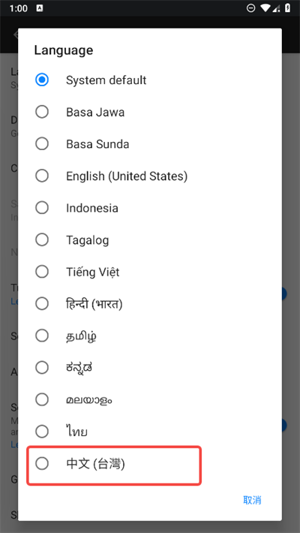The image size is (300, 533).
Task: Tap the keyboard indicator icon in status bar
Action: (x=40, y=8)
